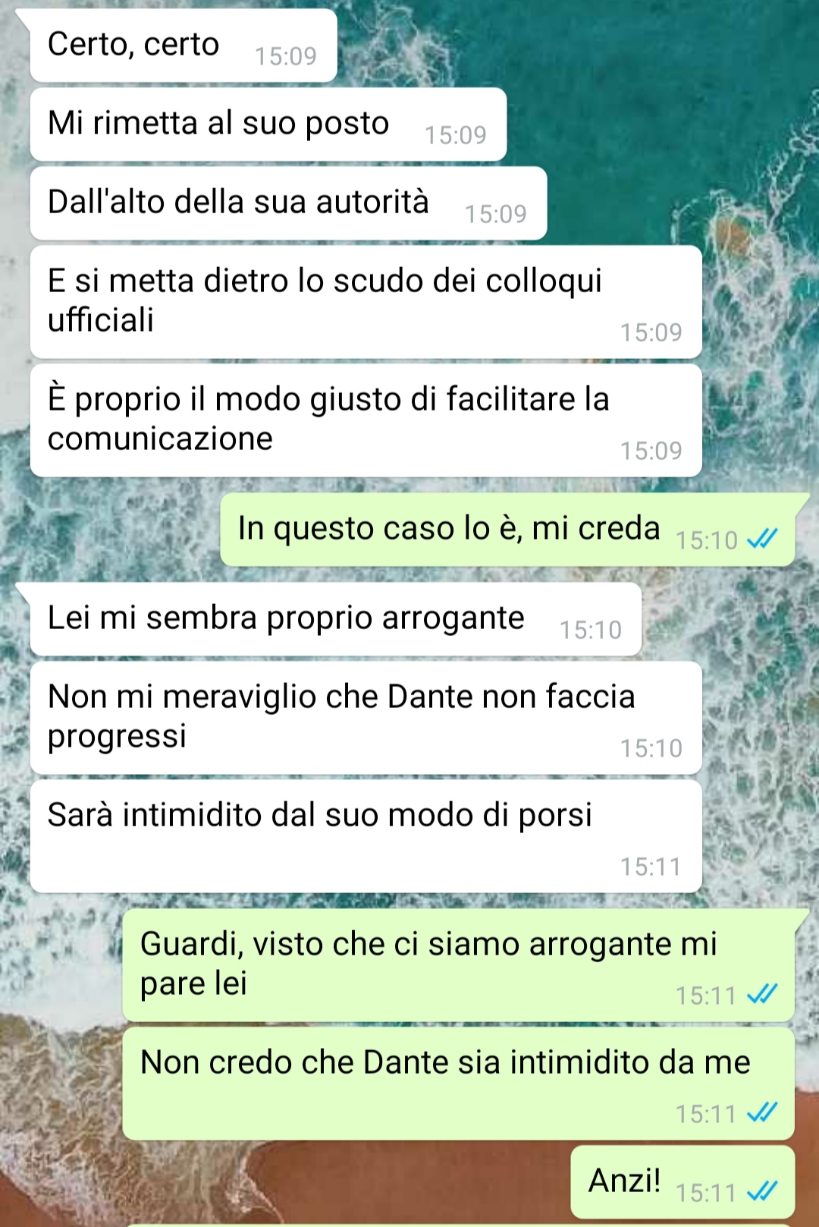Tap 'Sarà intimidito dal suo modo di porsi'
819x1227 pixels.
[x=366, y=836]
